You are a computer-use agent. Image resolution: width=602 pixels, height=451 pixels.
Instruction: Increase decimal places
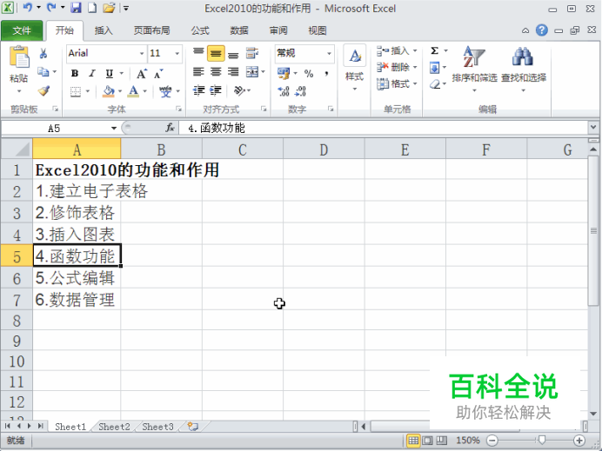(284, 91)
